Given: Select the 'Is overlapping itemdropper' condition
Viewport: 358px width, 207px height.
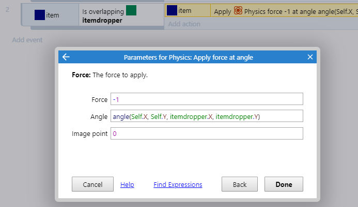Looking at the screenshot, I should point(121,15).
